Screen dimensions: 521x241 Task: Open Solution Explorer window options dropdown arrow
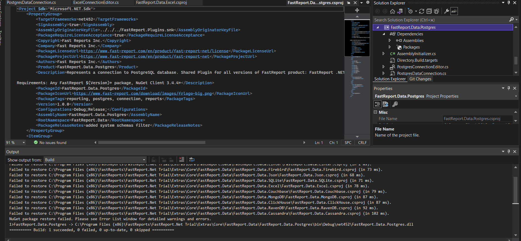point(503,3)
